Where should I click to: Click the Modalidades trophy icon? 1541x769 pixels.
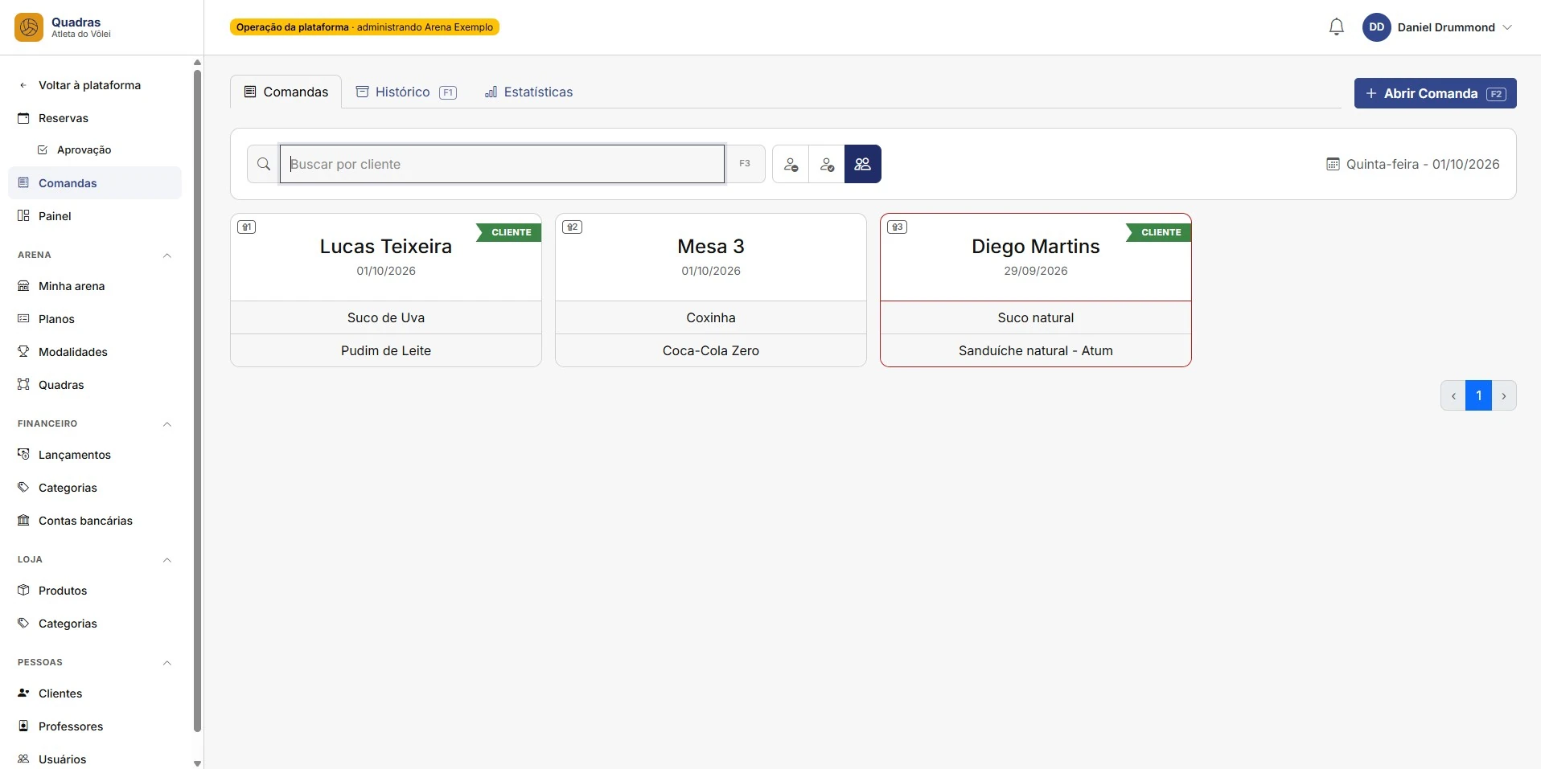coord(23,352)
